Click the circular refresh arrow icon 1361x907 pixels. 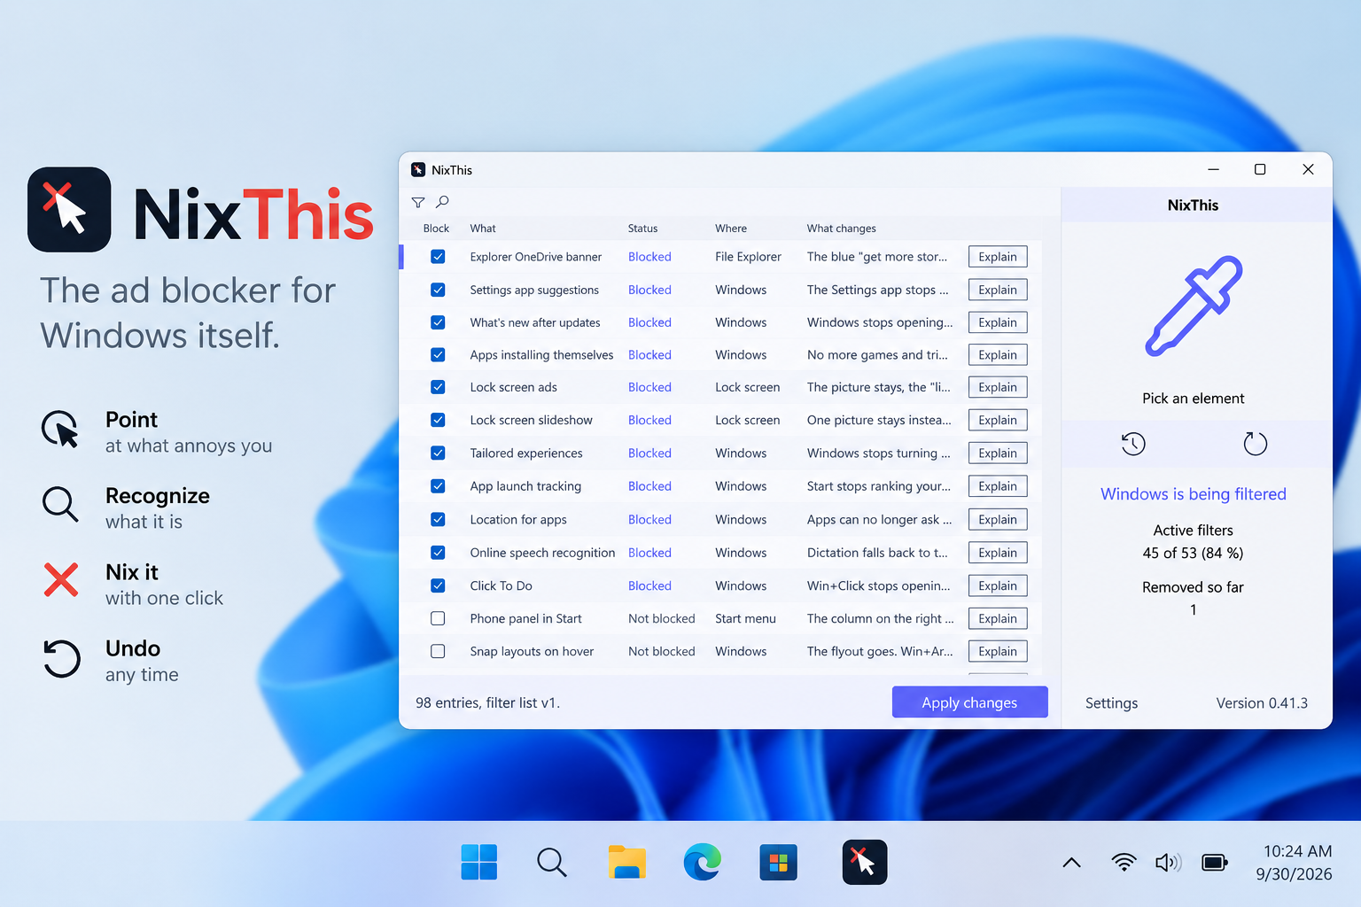point(1255,444)
